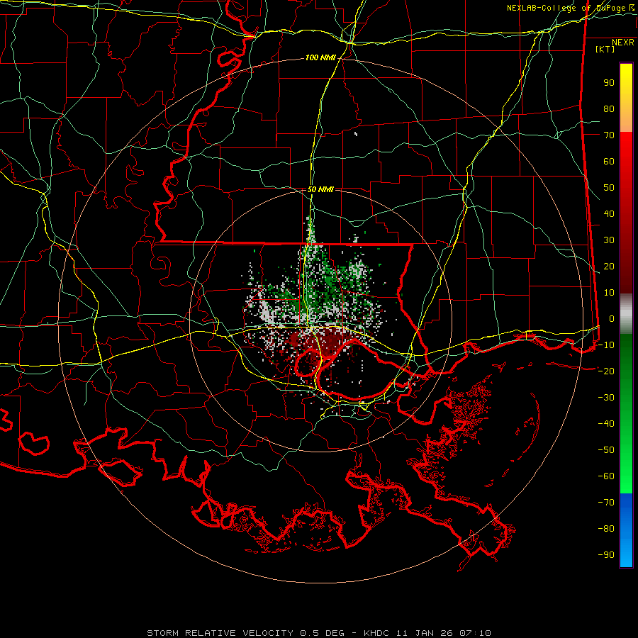Click the 90 knot scale value

click(609, 83)
